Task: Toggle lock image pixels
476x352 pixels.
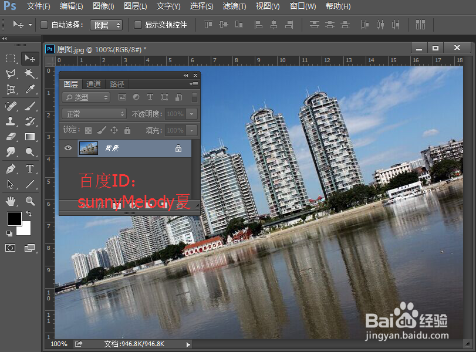Action: point(102,130)
